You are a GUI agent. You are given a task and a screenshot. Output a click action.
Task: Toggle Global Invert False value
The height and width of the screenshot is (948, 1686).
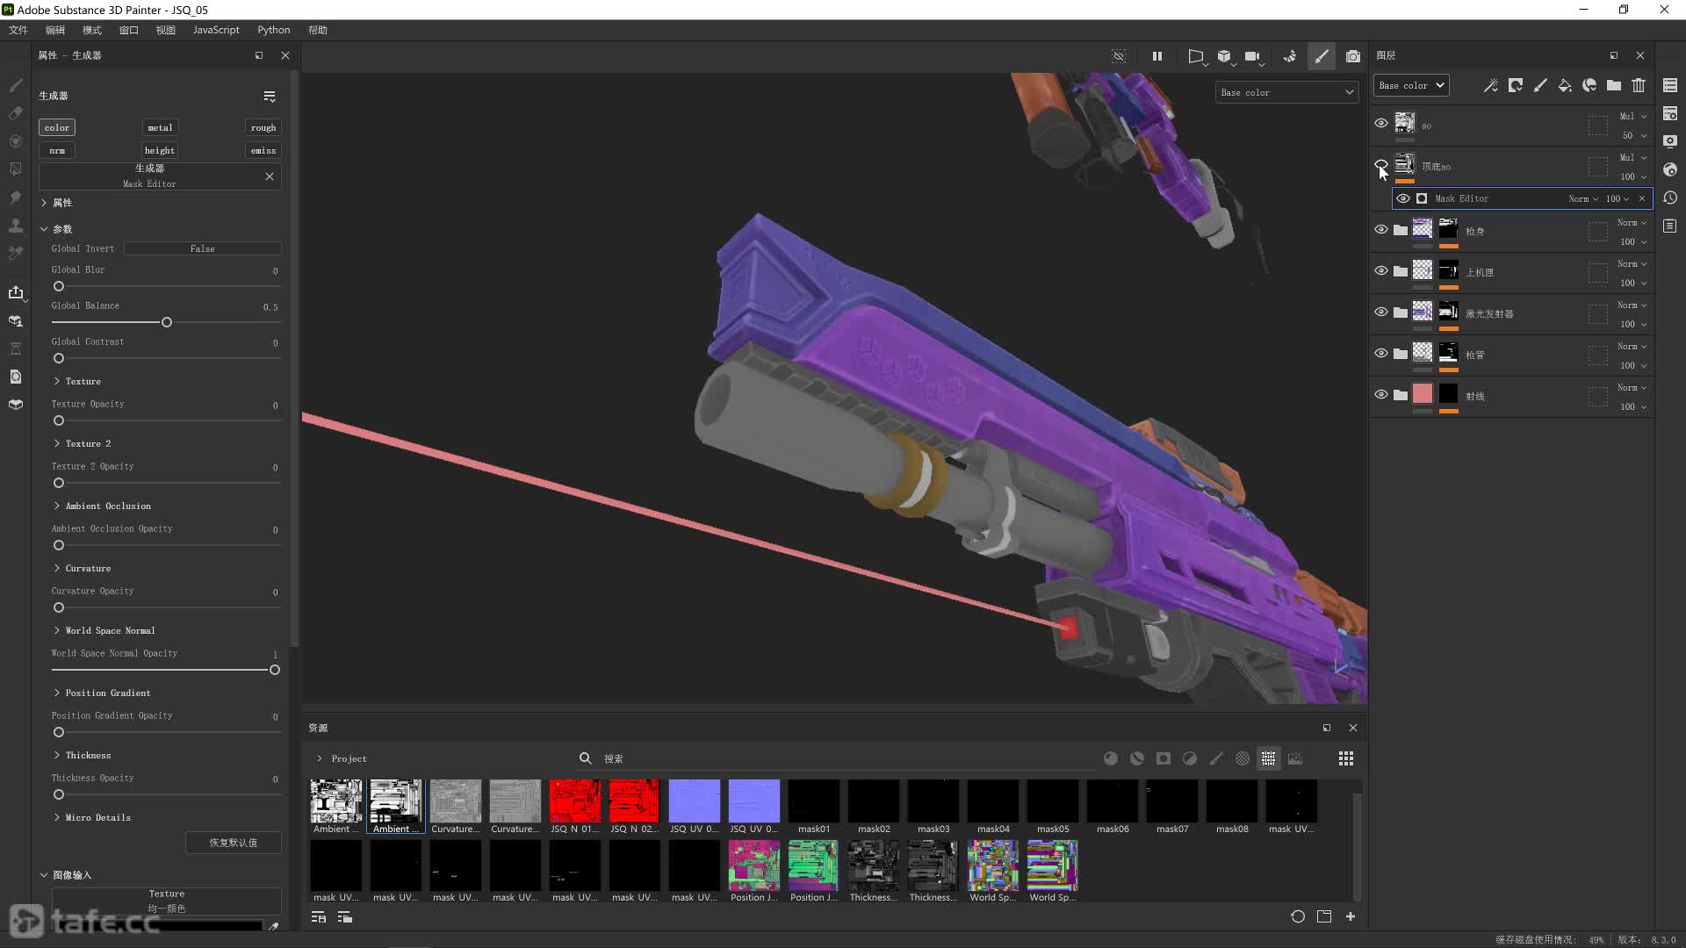coord(203,248)
